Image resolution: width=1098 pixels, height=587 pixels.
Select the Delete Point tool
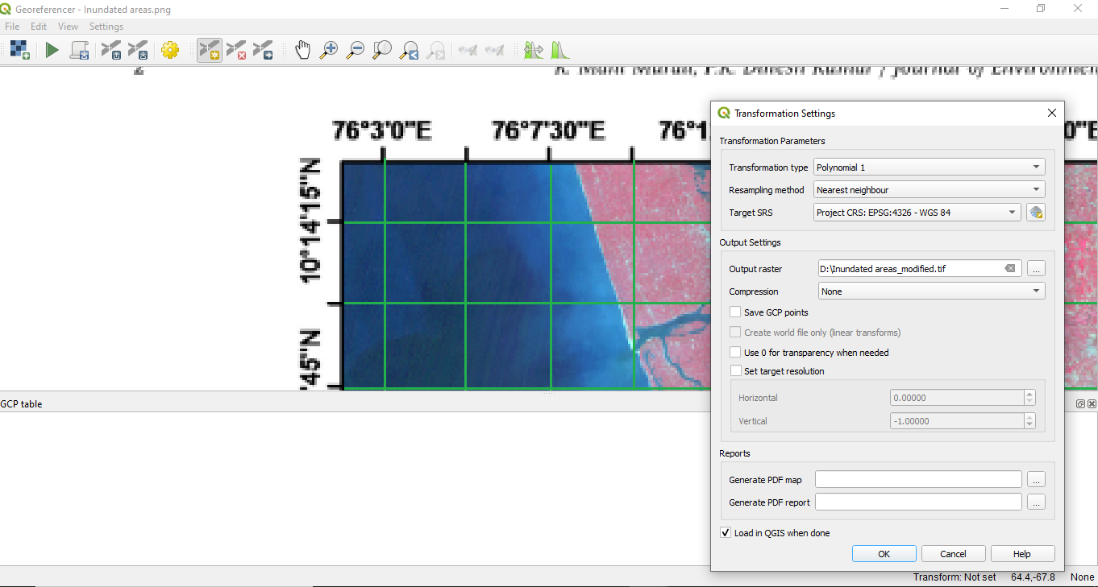coord(236,49)
